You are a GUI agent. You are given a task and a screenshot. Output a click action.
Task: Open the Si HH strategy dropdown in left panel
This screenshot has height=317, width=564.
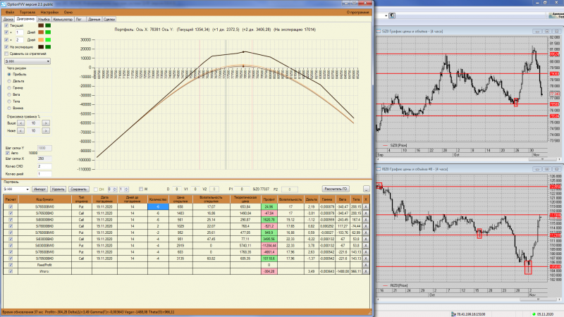click(27, 61)
